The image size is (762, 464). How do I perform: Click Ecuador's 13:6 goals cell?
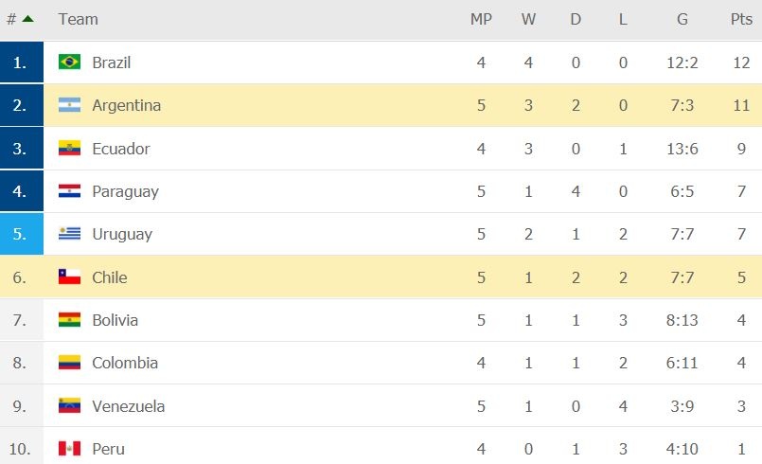tap(682, 149)
